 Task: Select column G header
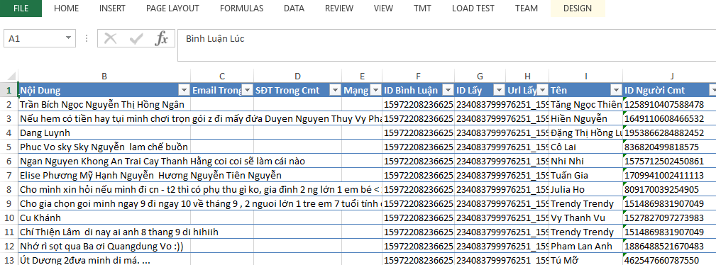point(480,77)
